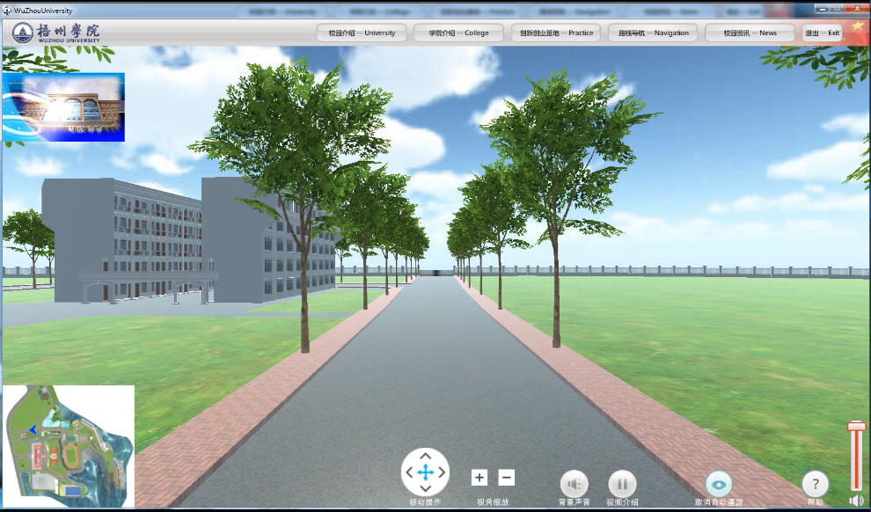Click the Wuzhou University logo
The image size is (871, 512).
56,33
